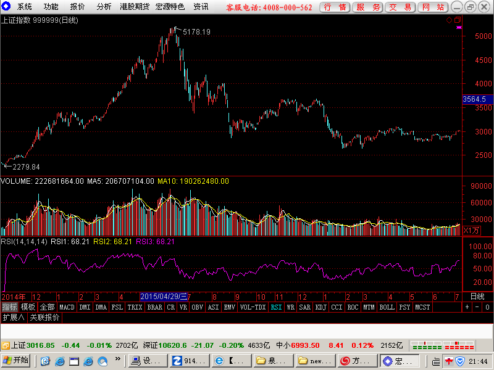
Task: Switch indicator to VOL-TDX
Action: coord(253,307)
